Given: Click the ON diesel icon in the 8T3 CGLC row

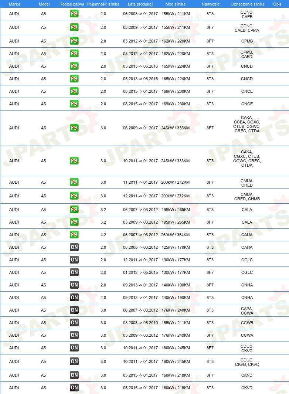Looking at the screenshot, I should 74,260.
